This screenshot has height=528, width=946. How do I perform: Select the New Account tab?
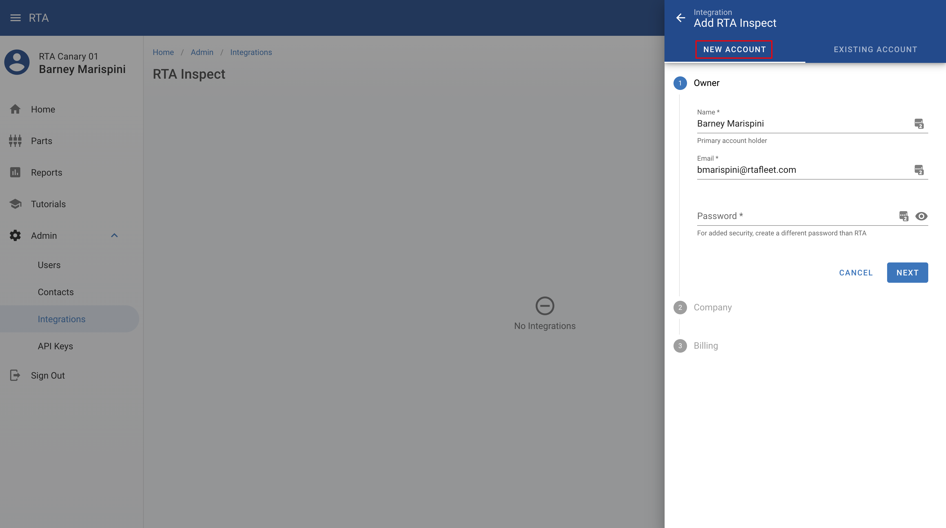pos(734,50)
